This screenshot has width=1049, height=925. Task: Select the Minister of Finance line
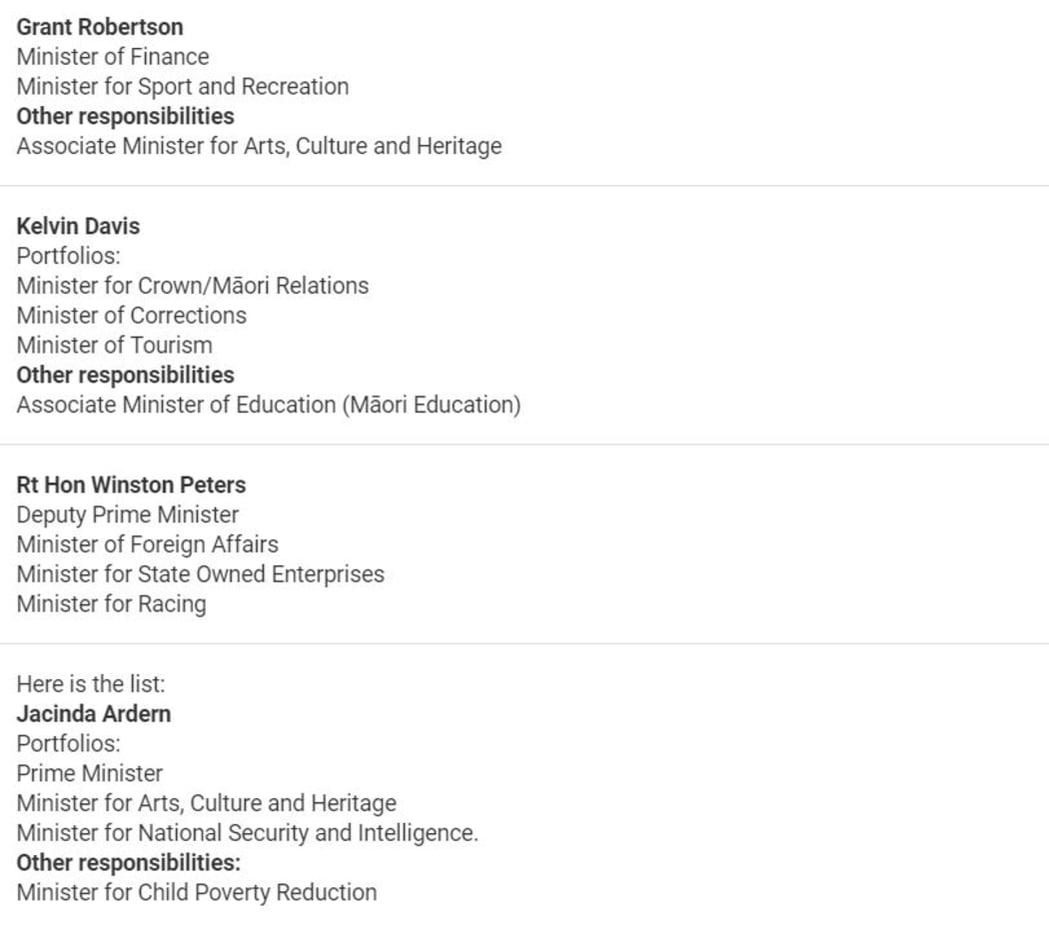click(x=112, y=57)
